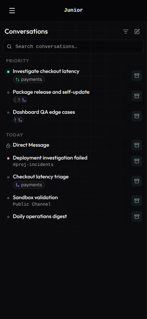147x319 pixels.
Task: Archive Daily operations digest conversation
Action: pyautogui.click(x=137, y=217)
